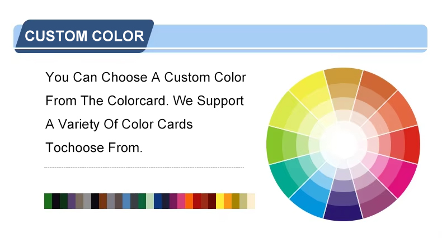The width and height of the screenshot is (442, 238).
Task: Pick the lime green outer wheel segment
Action: (275, 144)
